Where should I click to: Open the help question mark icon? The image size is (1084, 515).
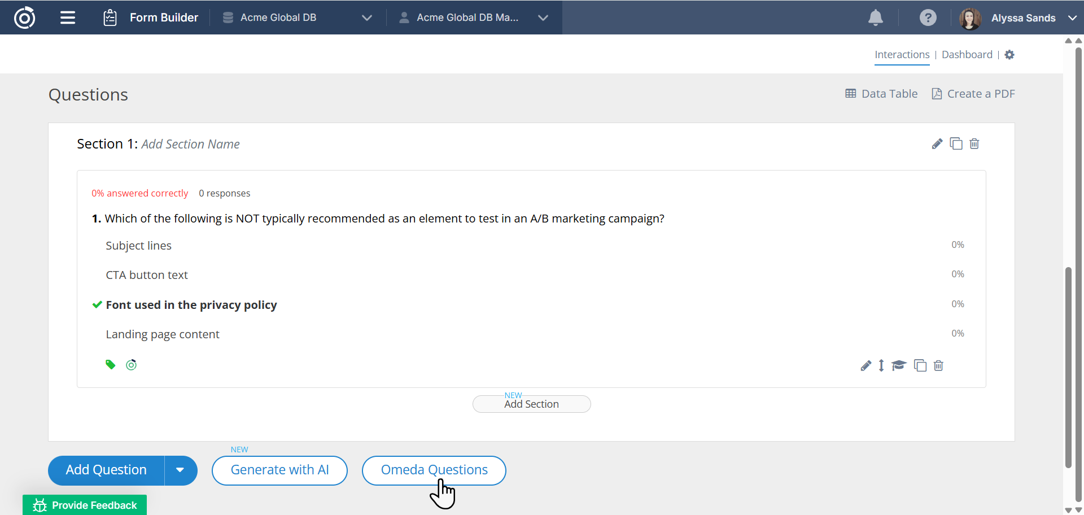pos(928,18)
